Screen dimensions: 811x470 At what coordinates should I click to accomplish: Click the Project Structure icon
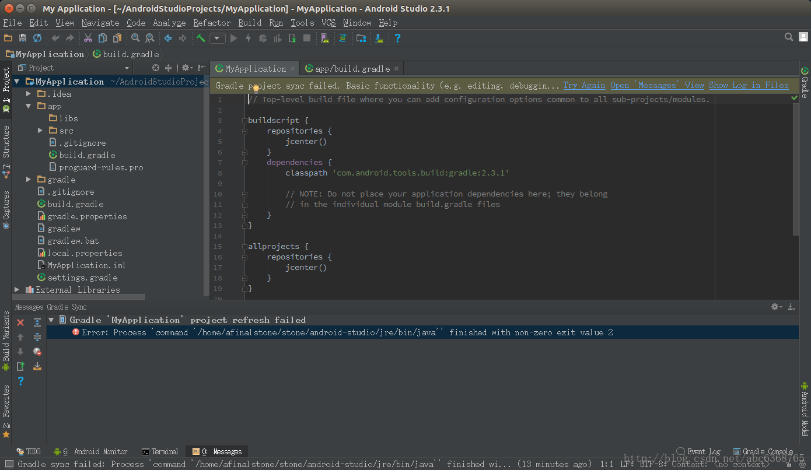(361, 38)
